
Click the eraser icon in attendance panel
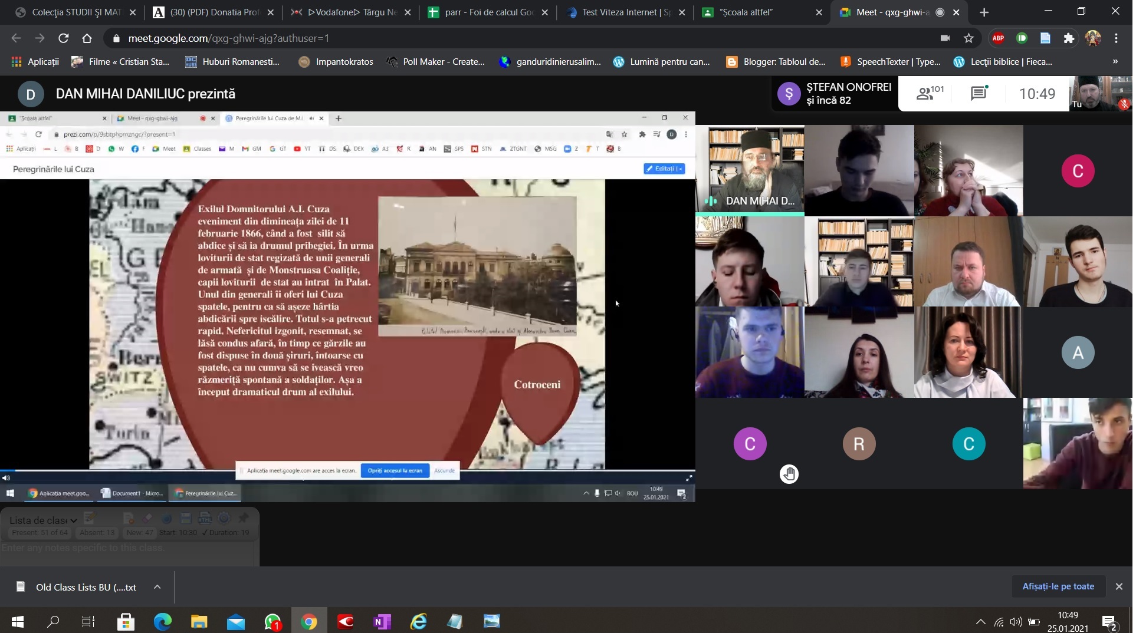[x=147, y=518]
